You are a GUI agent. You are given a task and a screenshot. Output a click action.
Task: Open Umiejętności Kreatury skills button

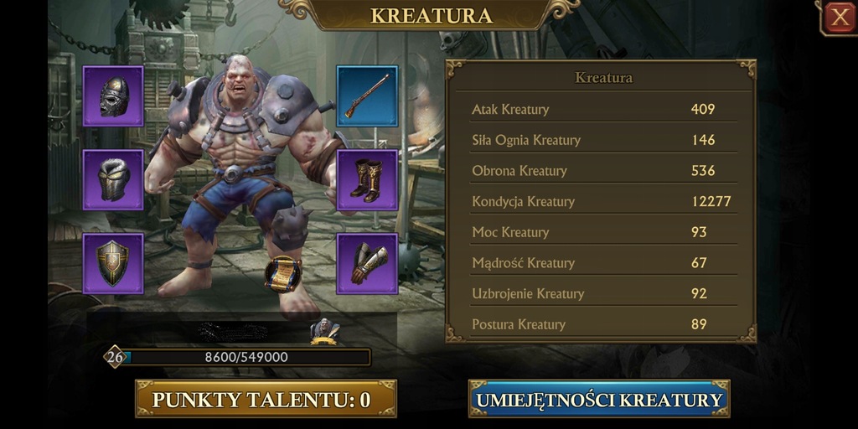tap(599, 400)
